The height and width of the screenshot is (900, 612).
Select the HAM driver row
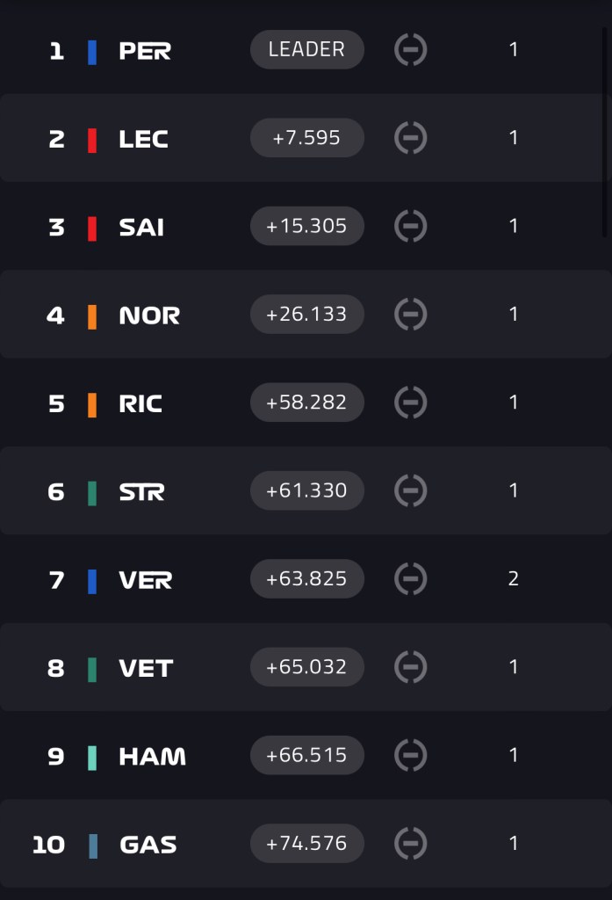click(x=306, y=755)
